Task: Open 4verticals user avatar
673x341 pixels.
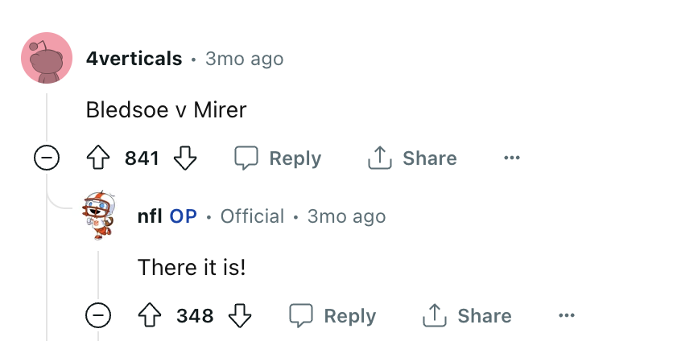Action: pyautogui.click(x=47, y=58)
